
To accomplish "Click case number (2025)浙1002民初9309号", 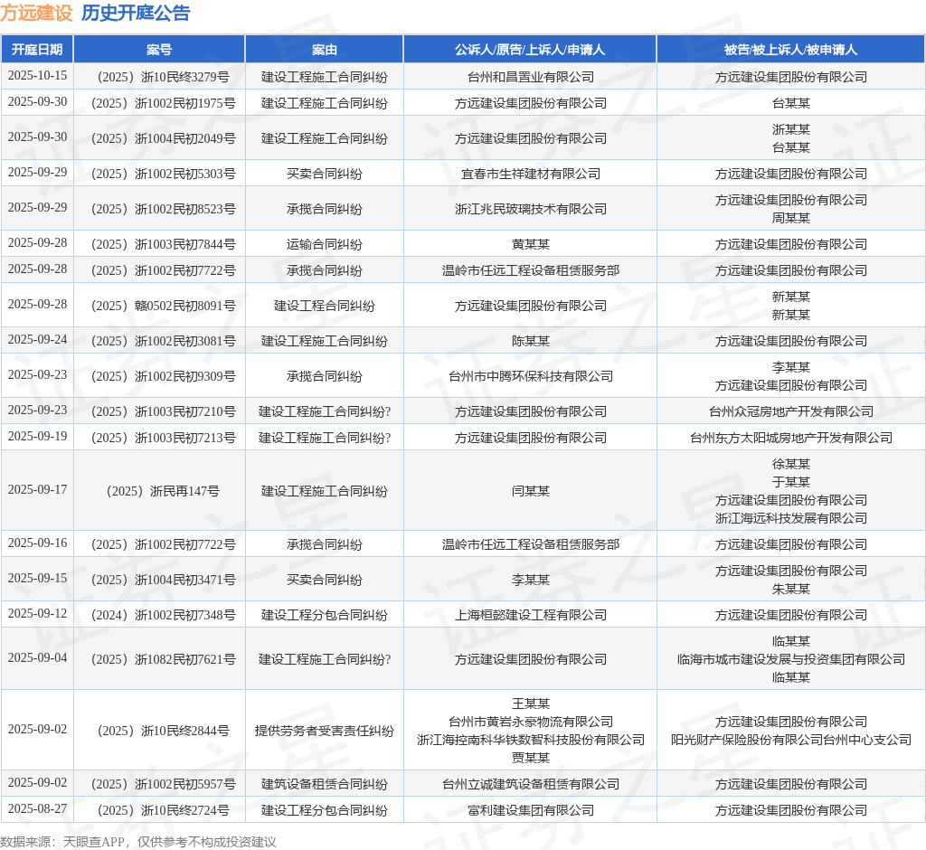I will 163,376.
